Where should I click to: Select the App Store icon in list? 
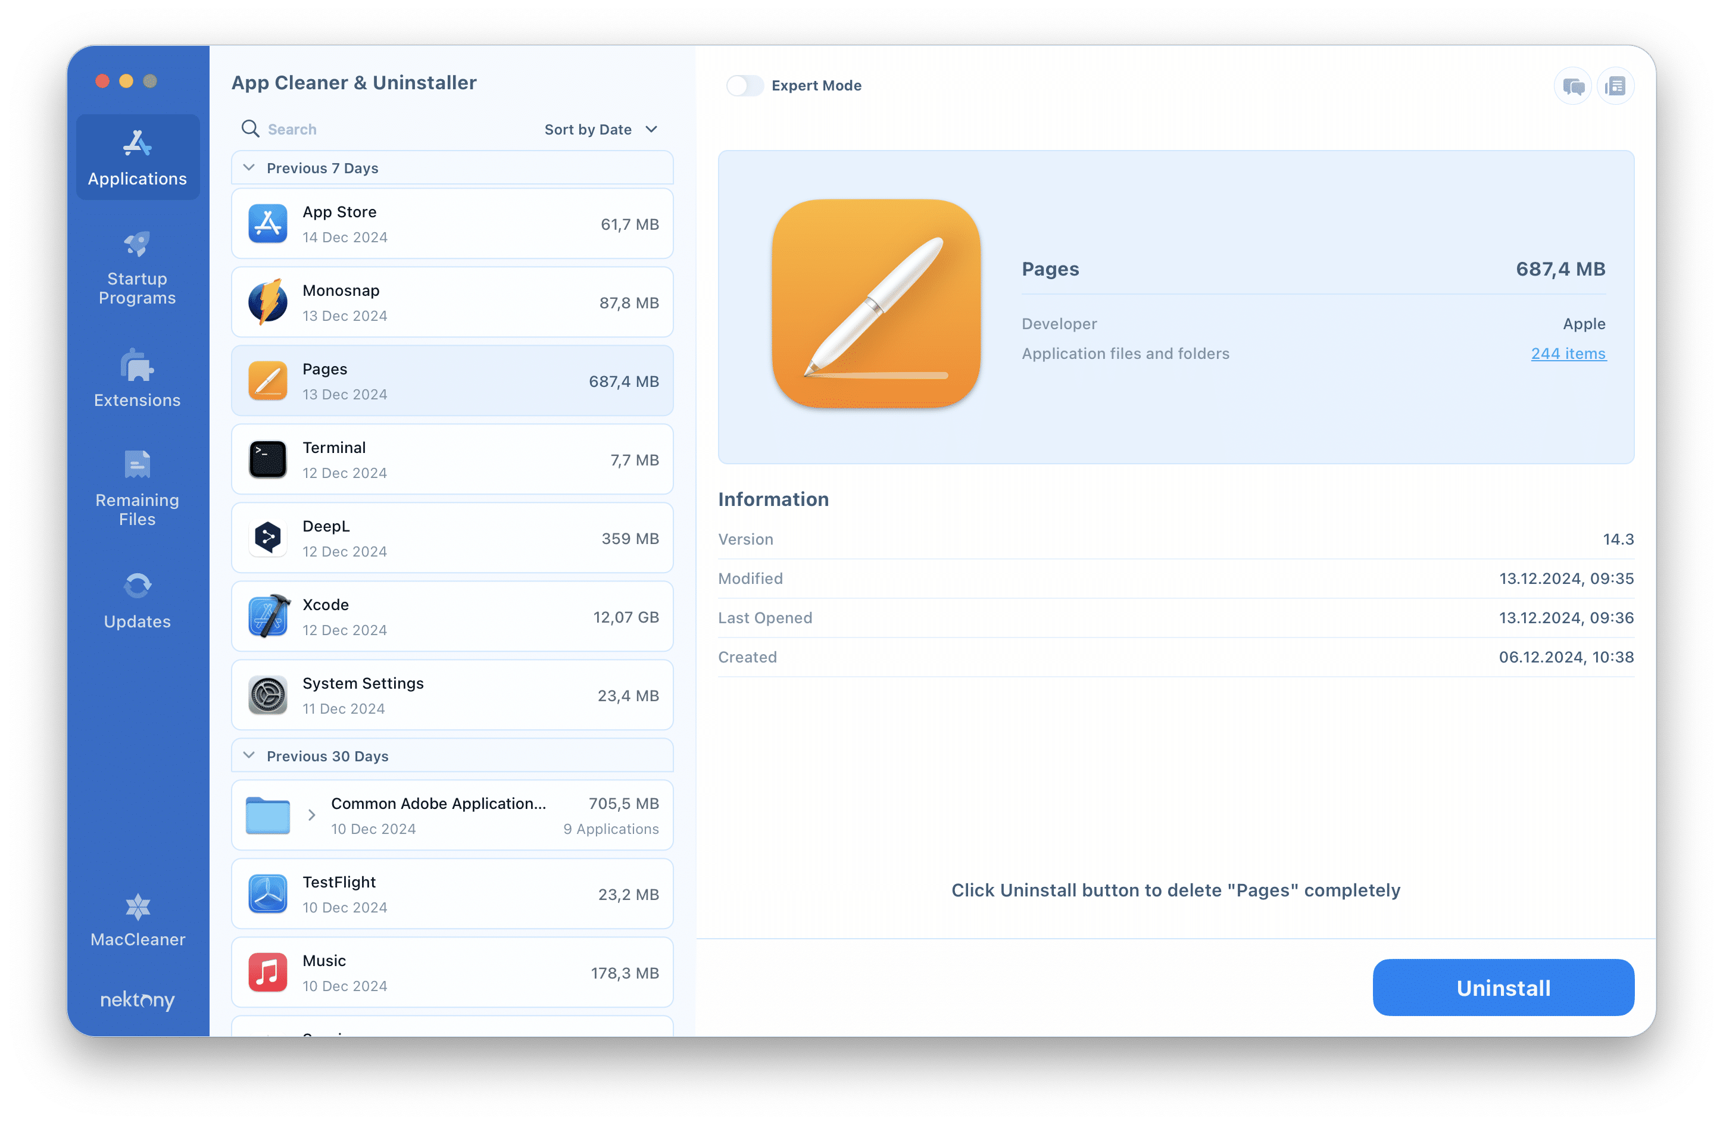pyautogui.click(x=268, y=224)
